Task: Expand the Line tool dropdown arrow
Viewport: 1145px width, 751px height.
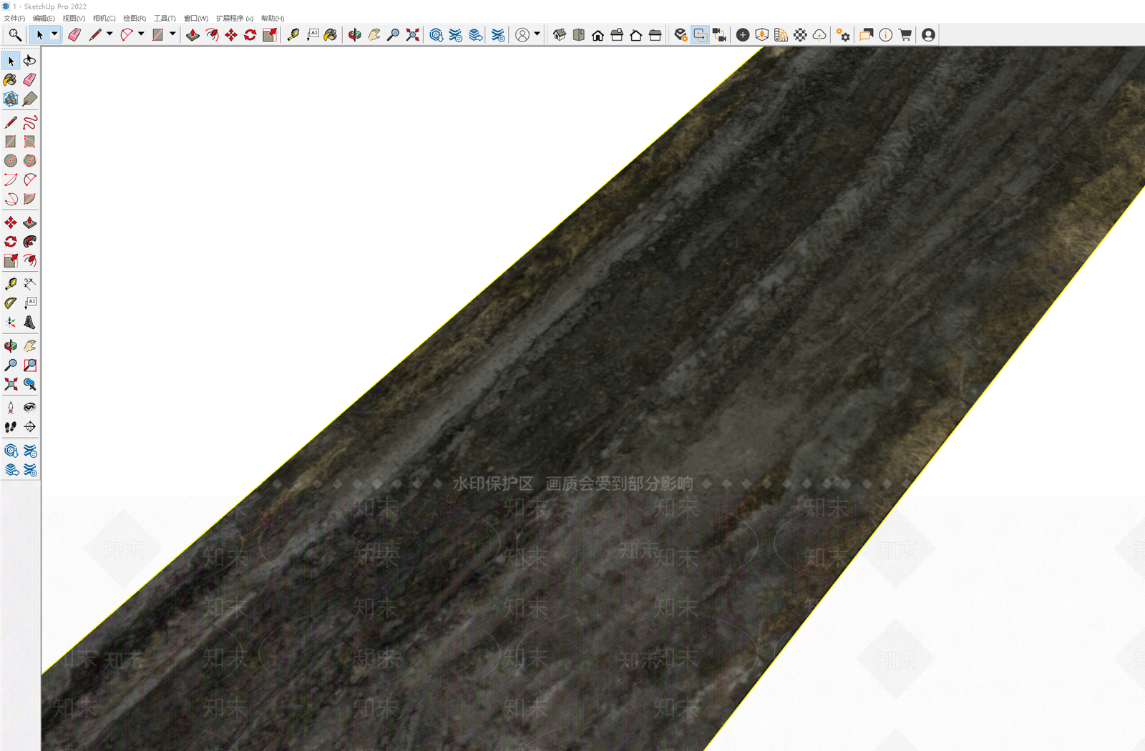Action: pyautogui.click(x=109, y=34)
